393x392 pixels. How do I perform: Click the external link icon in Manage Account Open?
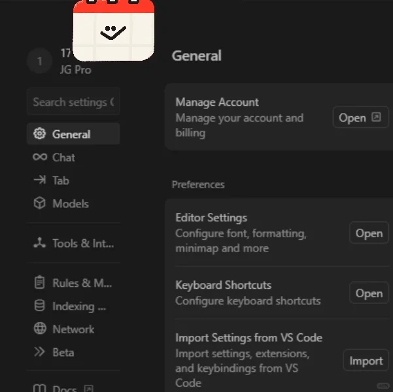coord(376,117)
